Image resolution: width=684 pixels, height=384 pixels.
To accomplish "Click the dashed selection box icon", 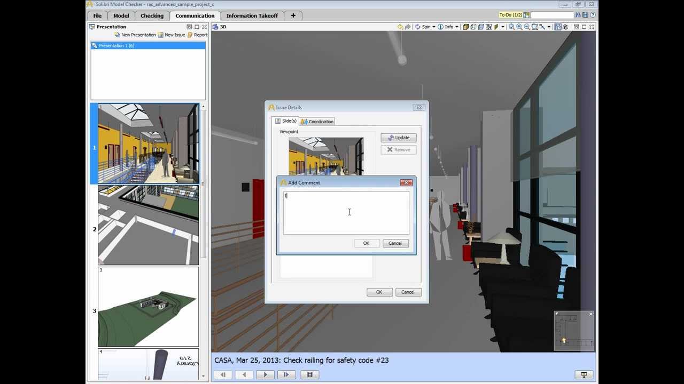I will pos(488,27).
